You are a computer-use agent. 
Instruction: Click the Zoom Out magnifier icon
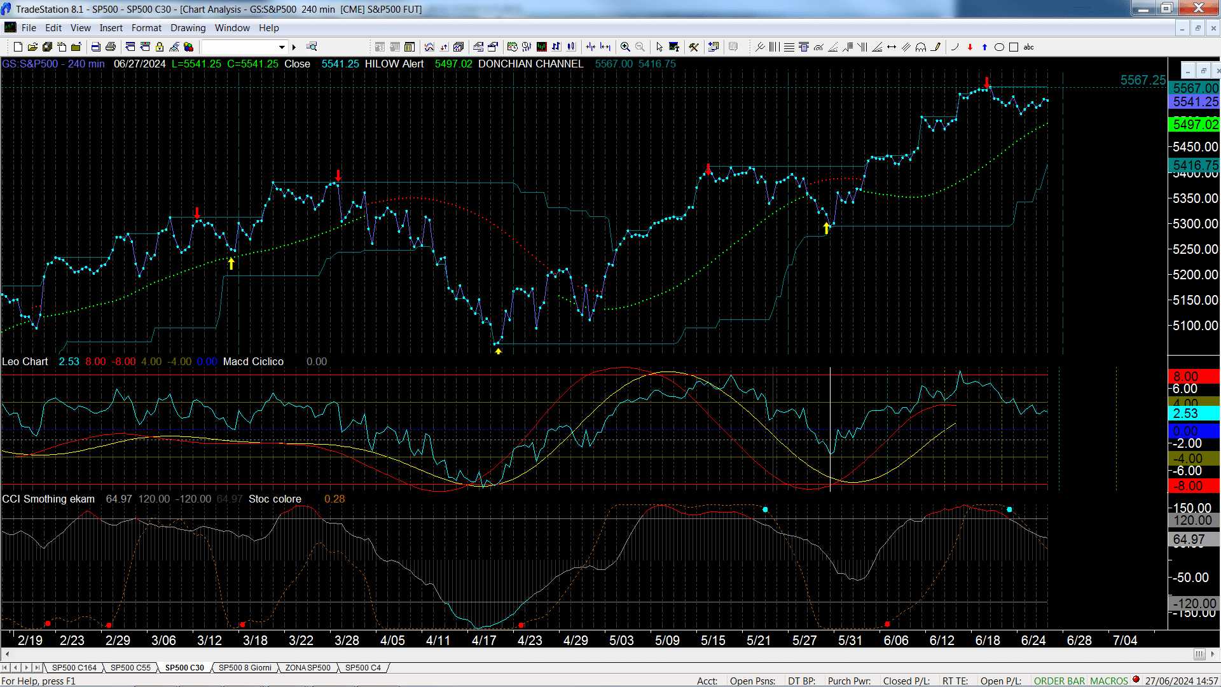pos(640,47)
